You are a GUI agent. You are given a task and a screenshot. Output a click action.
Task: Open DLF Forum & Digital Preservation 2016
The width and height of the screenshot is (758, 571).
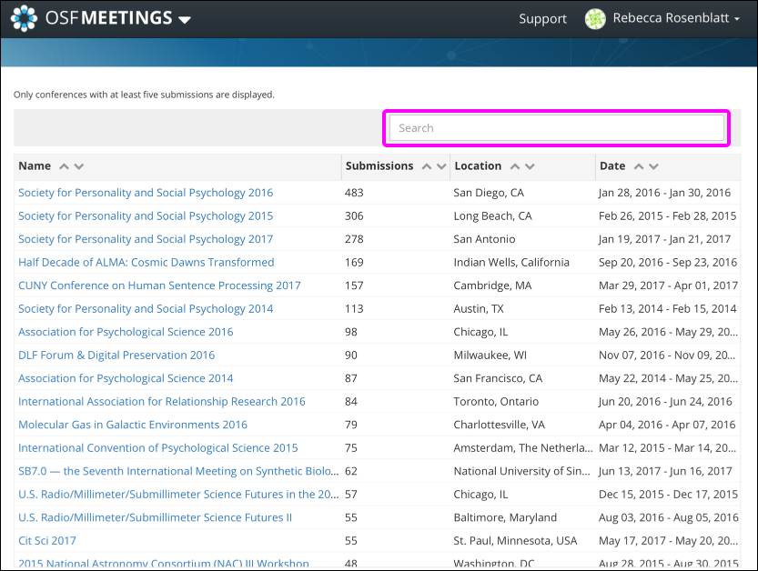pos(116,356)
